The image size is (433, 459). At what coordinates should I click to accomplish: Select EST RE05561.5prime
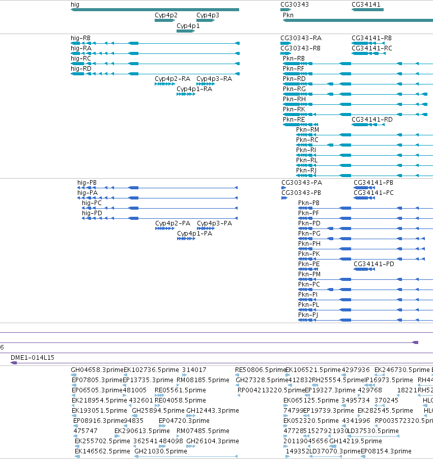click(x=180, y=390)
